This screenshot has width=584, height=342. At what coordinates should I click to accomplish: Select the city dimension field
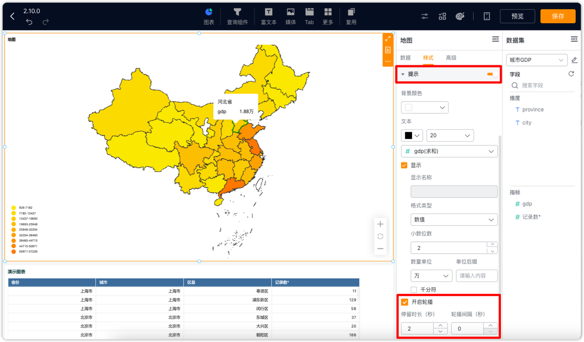click(527, 123)
